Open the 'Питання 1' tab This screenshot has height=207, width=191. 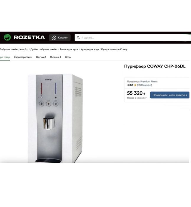click(56, 57)
